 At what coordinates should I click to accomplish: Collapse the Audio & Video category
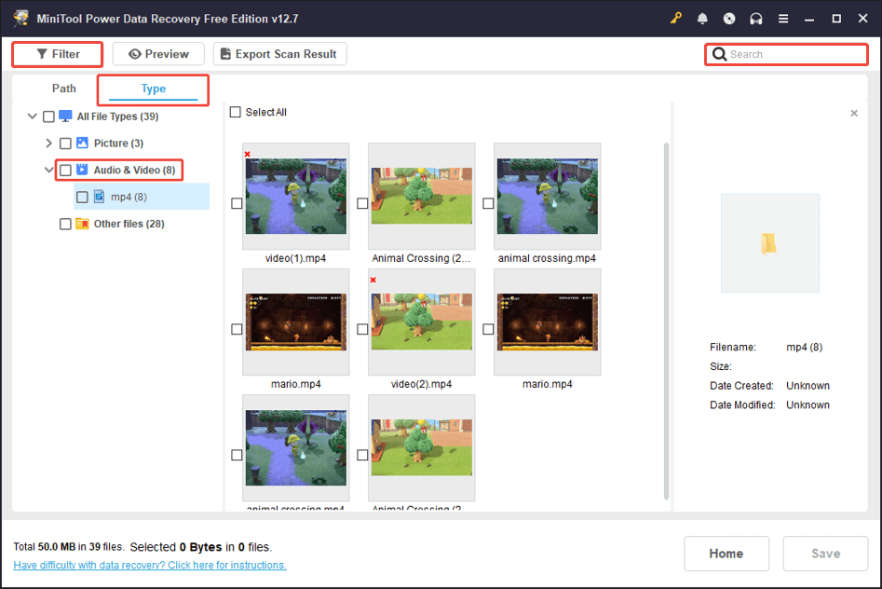(x=48, y=170)
